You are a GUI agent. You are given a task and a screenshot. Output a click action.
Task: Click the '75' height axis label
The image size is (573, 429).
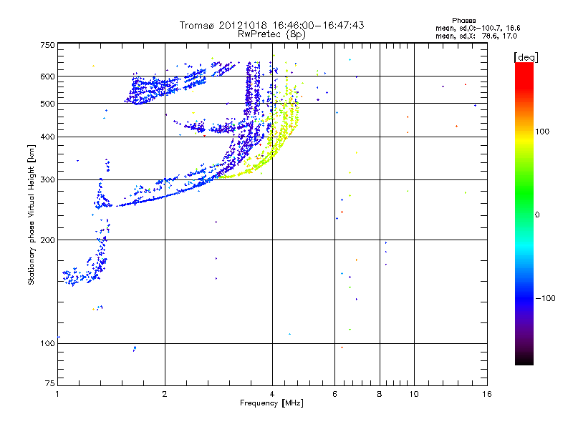click(50, 383)
